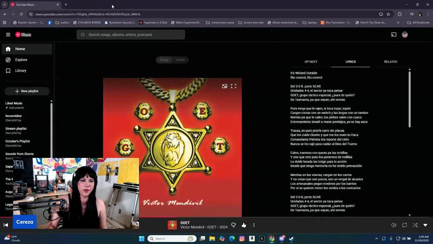Open the All Bookmarks folder
Image resolution: width=433 pixels, height=244 pixels.
tap(418, 23)
